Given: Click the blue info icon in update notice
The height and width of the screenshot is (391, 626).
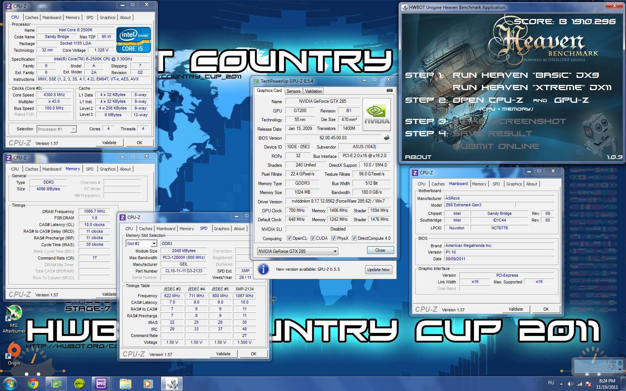Looking at the screenshot, I should pos(263,269).
